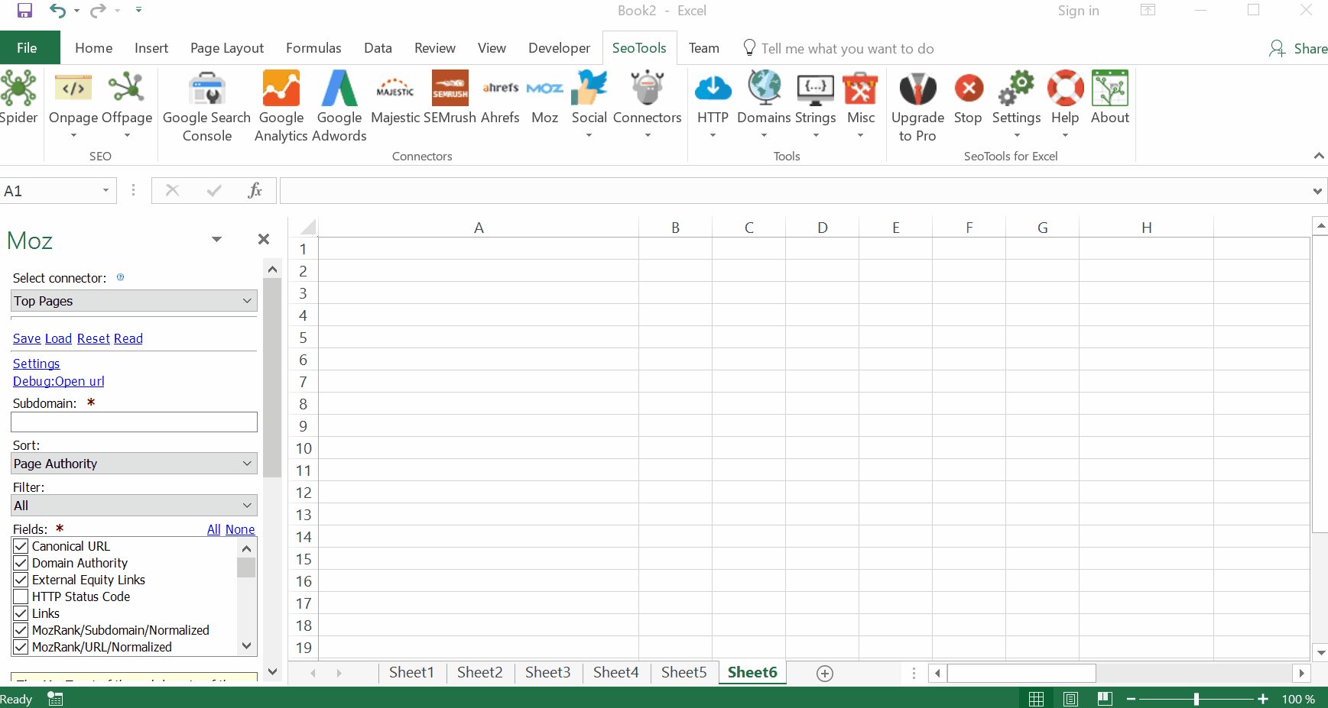The height and width of the screenshot is (708, 1328).
Task: Zoom in with the plus button
Action: 1263,699
